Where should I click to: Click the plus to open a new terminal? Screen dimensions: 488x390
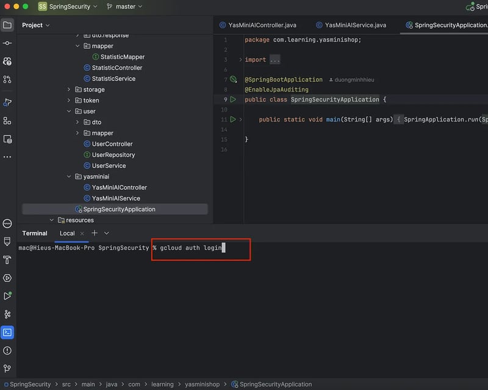(95, 233)
